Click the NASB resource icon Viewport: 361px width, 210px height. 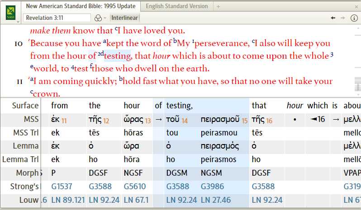click(10, 12)
